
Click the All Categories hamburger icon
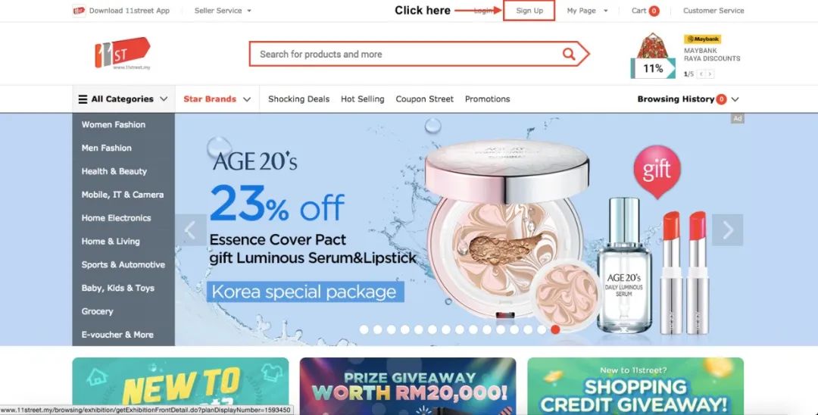(83, 99)
